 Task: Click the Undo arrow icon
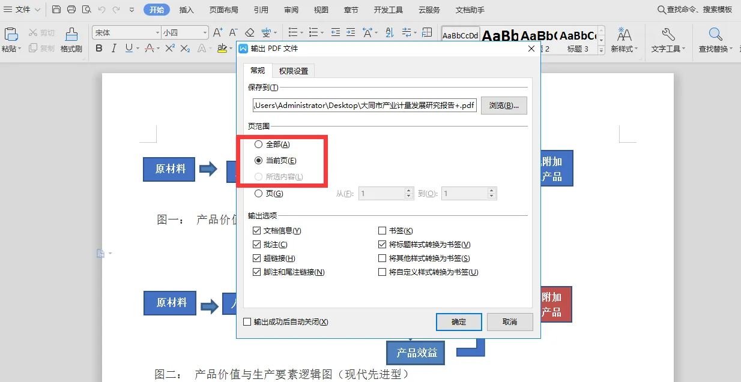[x=101, y=10]
